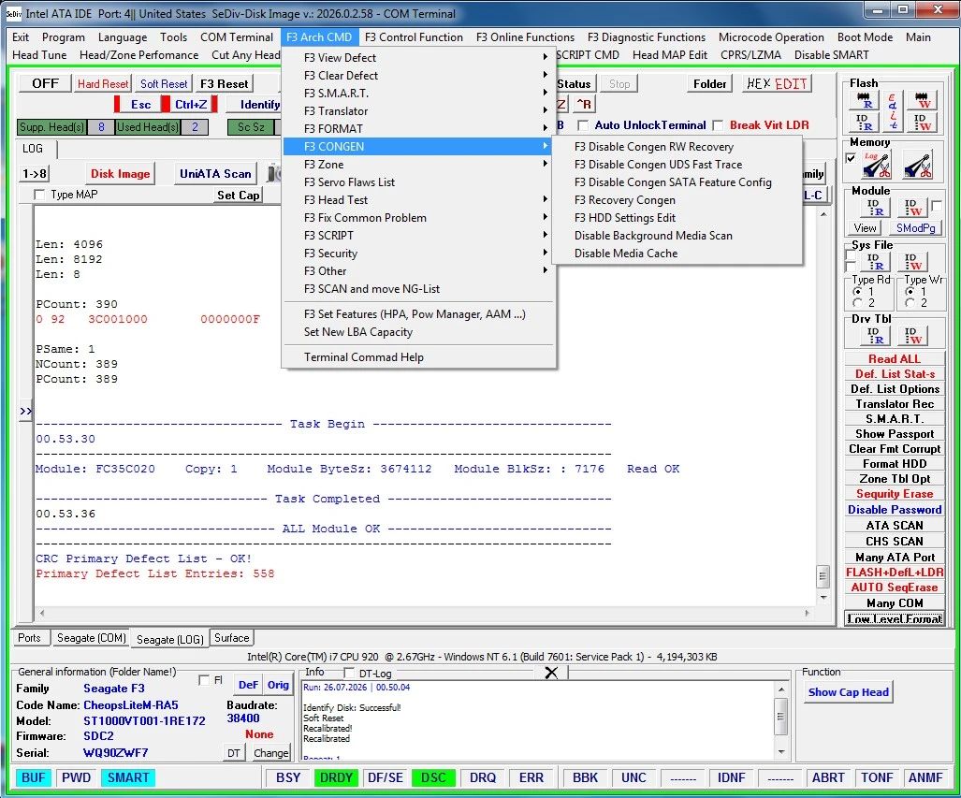Viewport: 961px width, 798px height.
Task: Click the Memory Log cut tool icon
Action: tap(877, 165)
